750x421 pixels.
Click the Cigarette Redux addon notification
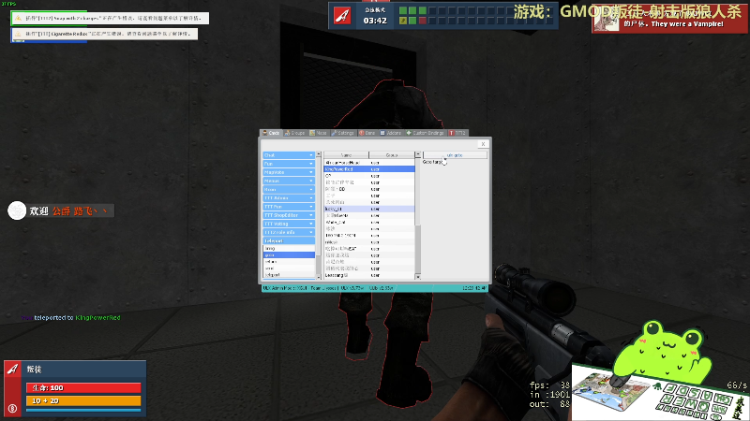pos(104,34)
